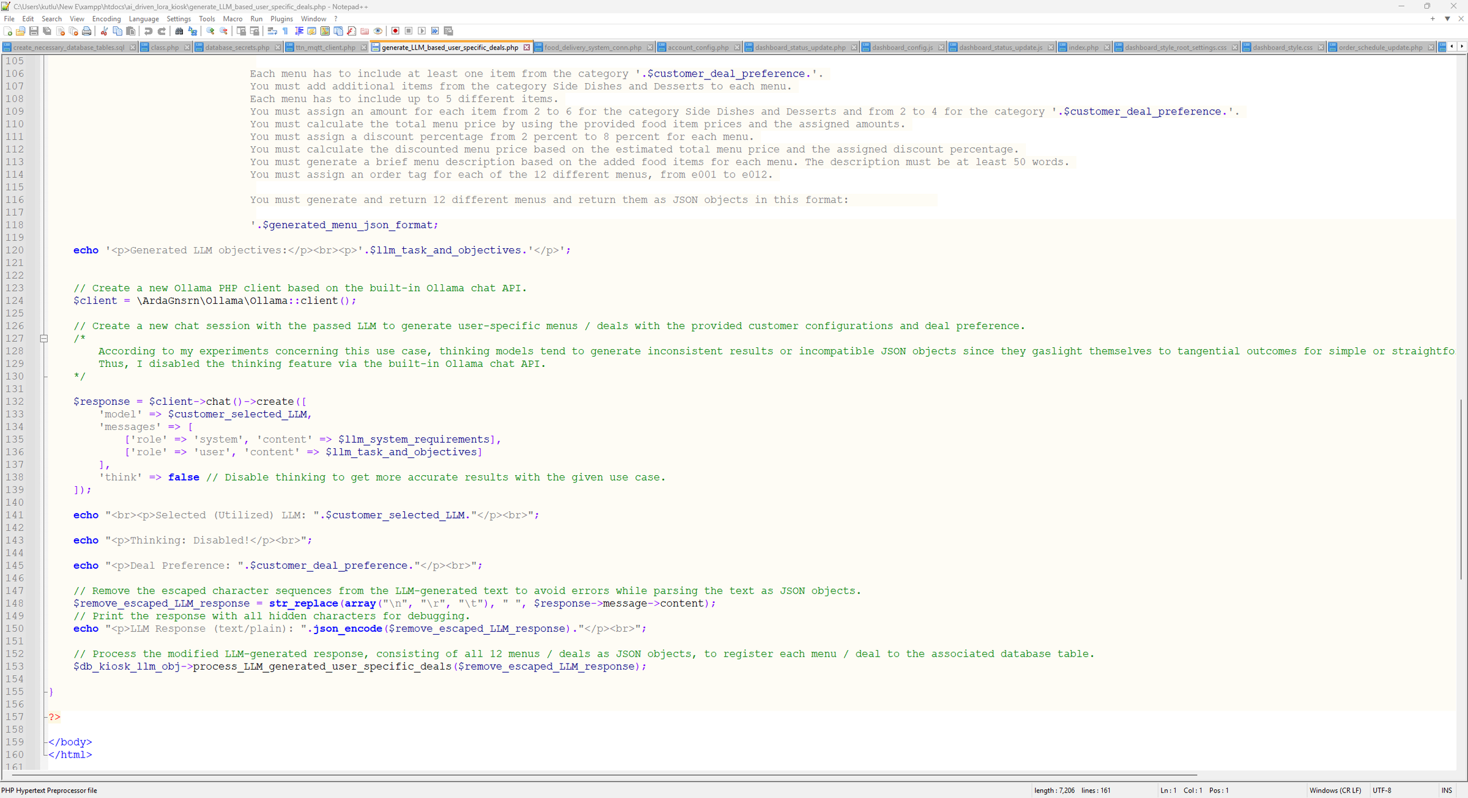
Task: Undo the last action via toolbar
Action: click(148, 31)
